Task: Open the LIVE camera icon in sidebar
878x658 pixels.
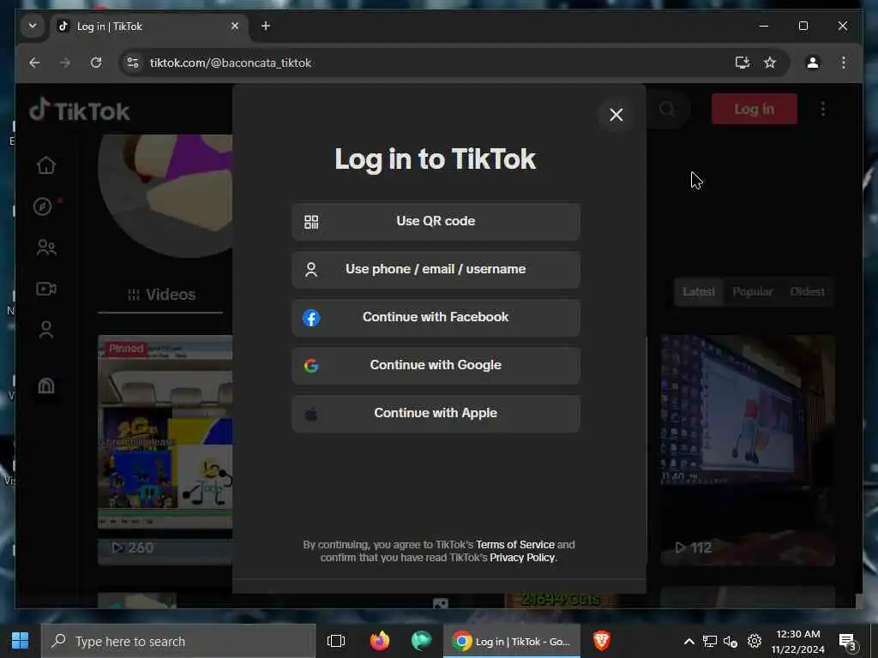Action: [46, 289]
